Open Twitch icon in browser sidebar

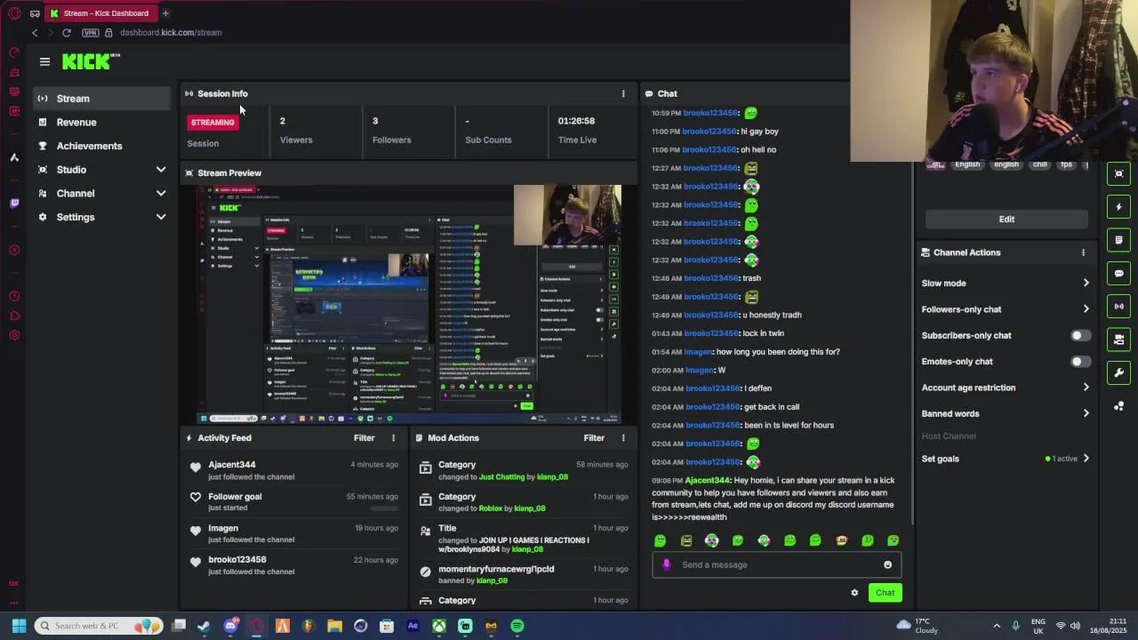pyautogui.click(x=14, y=204)
